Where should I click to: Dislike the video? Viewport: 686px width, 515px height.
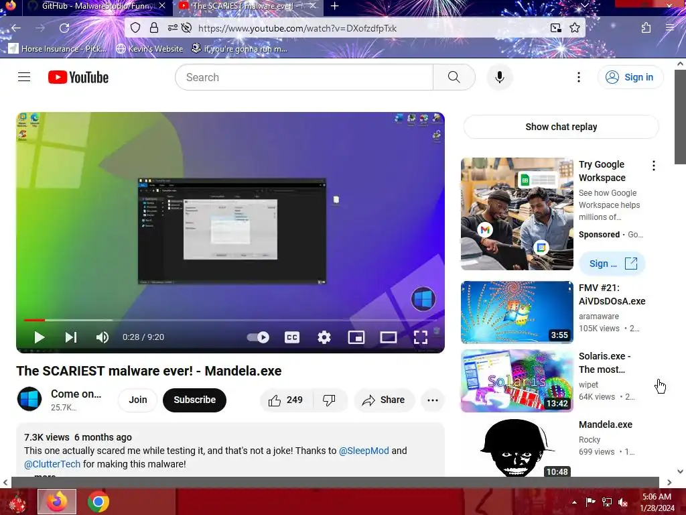(x=329, y=400)
